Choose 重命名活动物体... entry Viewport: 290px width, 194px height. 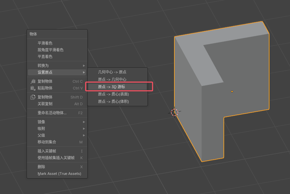coord(57,113)
